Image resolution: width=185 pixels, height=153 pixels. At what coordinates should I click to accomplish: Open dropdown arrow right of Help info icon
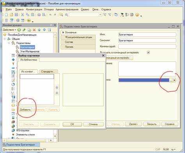pyautogui.click(x=141, y=16)
